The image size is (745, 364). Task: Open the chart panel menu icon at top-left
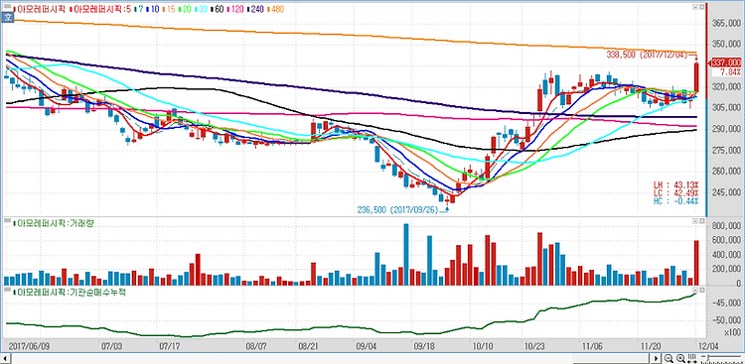8,7
